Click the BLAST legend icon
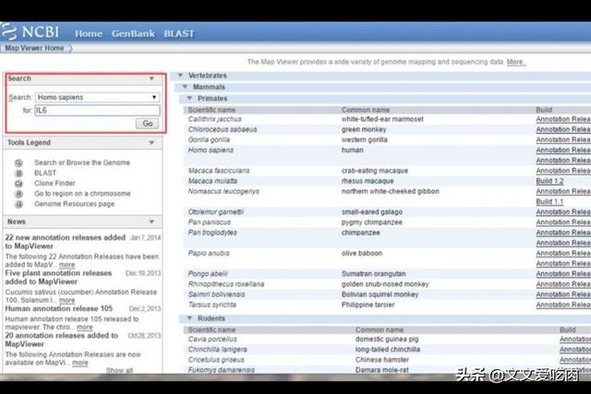The height and width of the screenshot is (394, 591). click(x=18, y=173)
